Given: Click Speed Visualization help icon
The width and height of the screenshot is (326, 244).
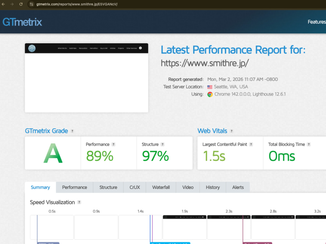Looking at the screenshot, I should click(x=79, y=202).
